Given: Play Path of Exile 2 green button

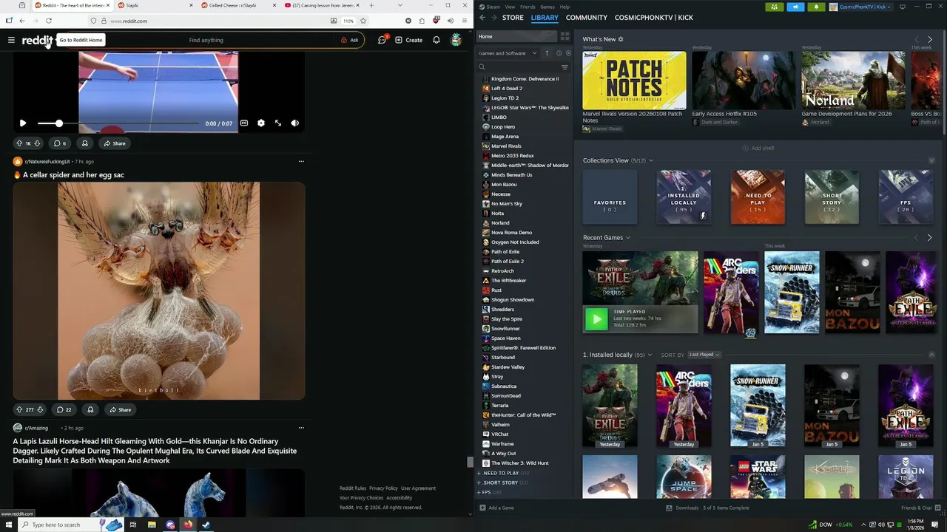Looking at the screenshot, I should pos(596,318).
